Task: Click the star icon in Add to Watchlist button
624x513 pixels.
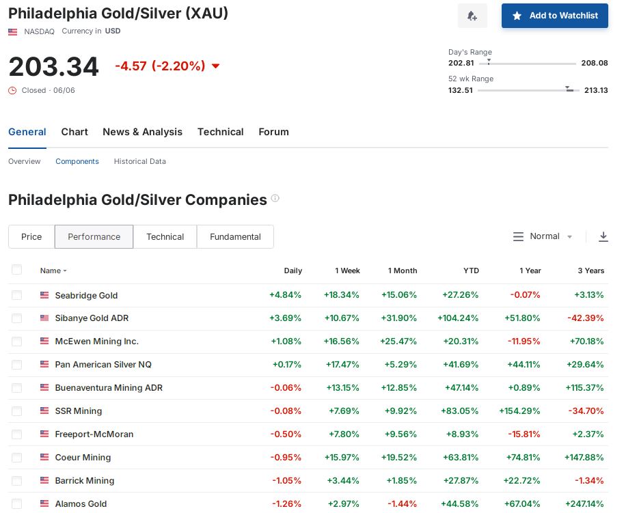Action: tap(517, 16)
